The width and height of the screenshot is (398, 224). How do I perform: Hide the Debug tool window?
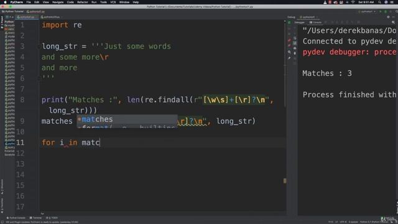[x=394, y=17]
